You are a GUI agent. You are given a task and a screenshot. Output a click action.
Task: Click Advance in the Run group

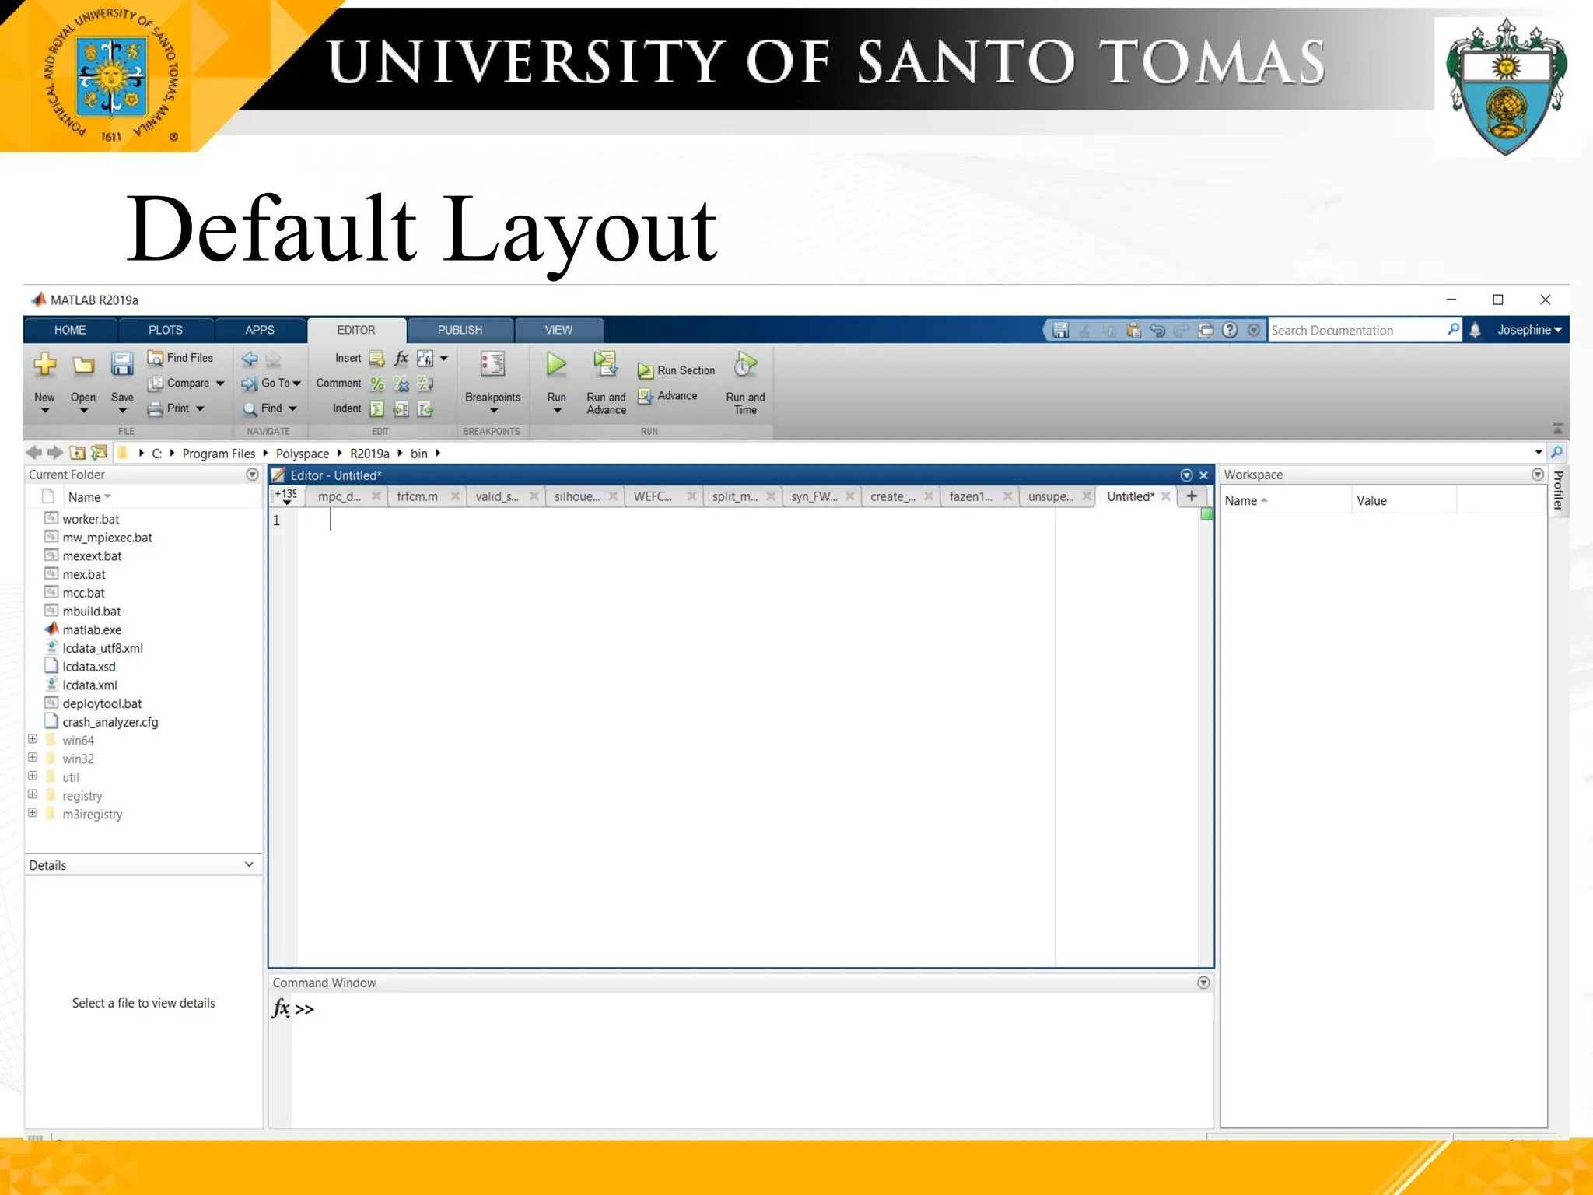click(667, 396)
